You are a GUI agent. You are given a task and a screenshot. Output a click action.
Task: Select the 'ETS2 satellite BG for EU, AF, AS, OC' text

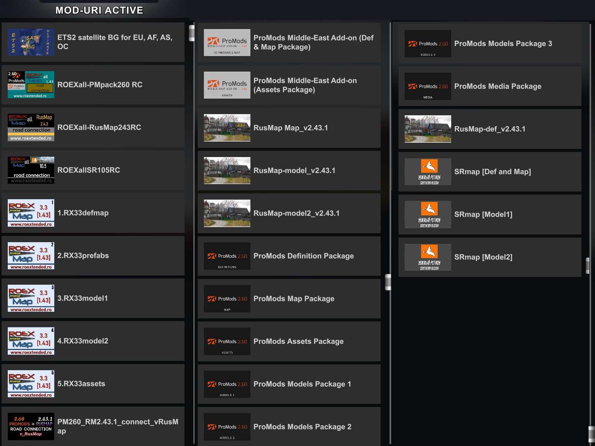click(115, 42)
